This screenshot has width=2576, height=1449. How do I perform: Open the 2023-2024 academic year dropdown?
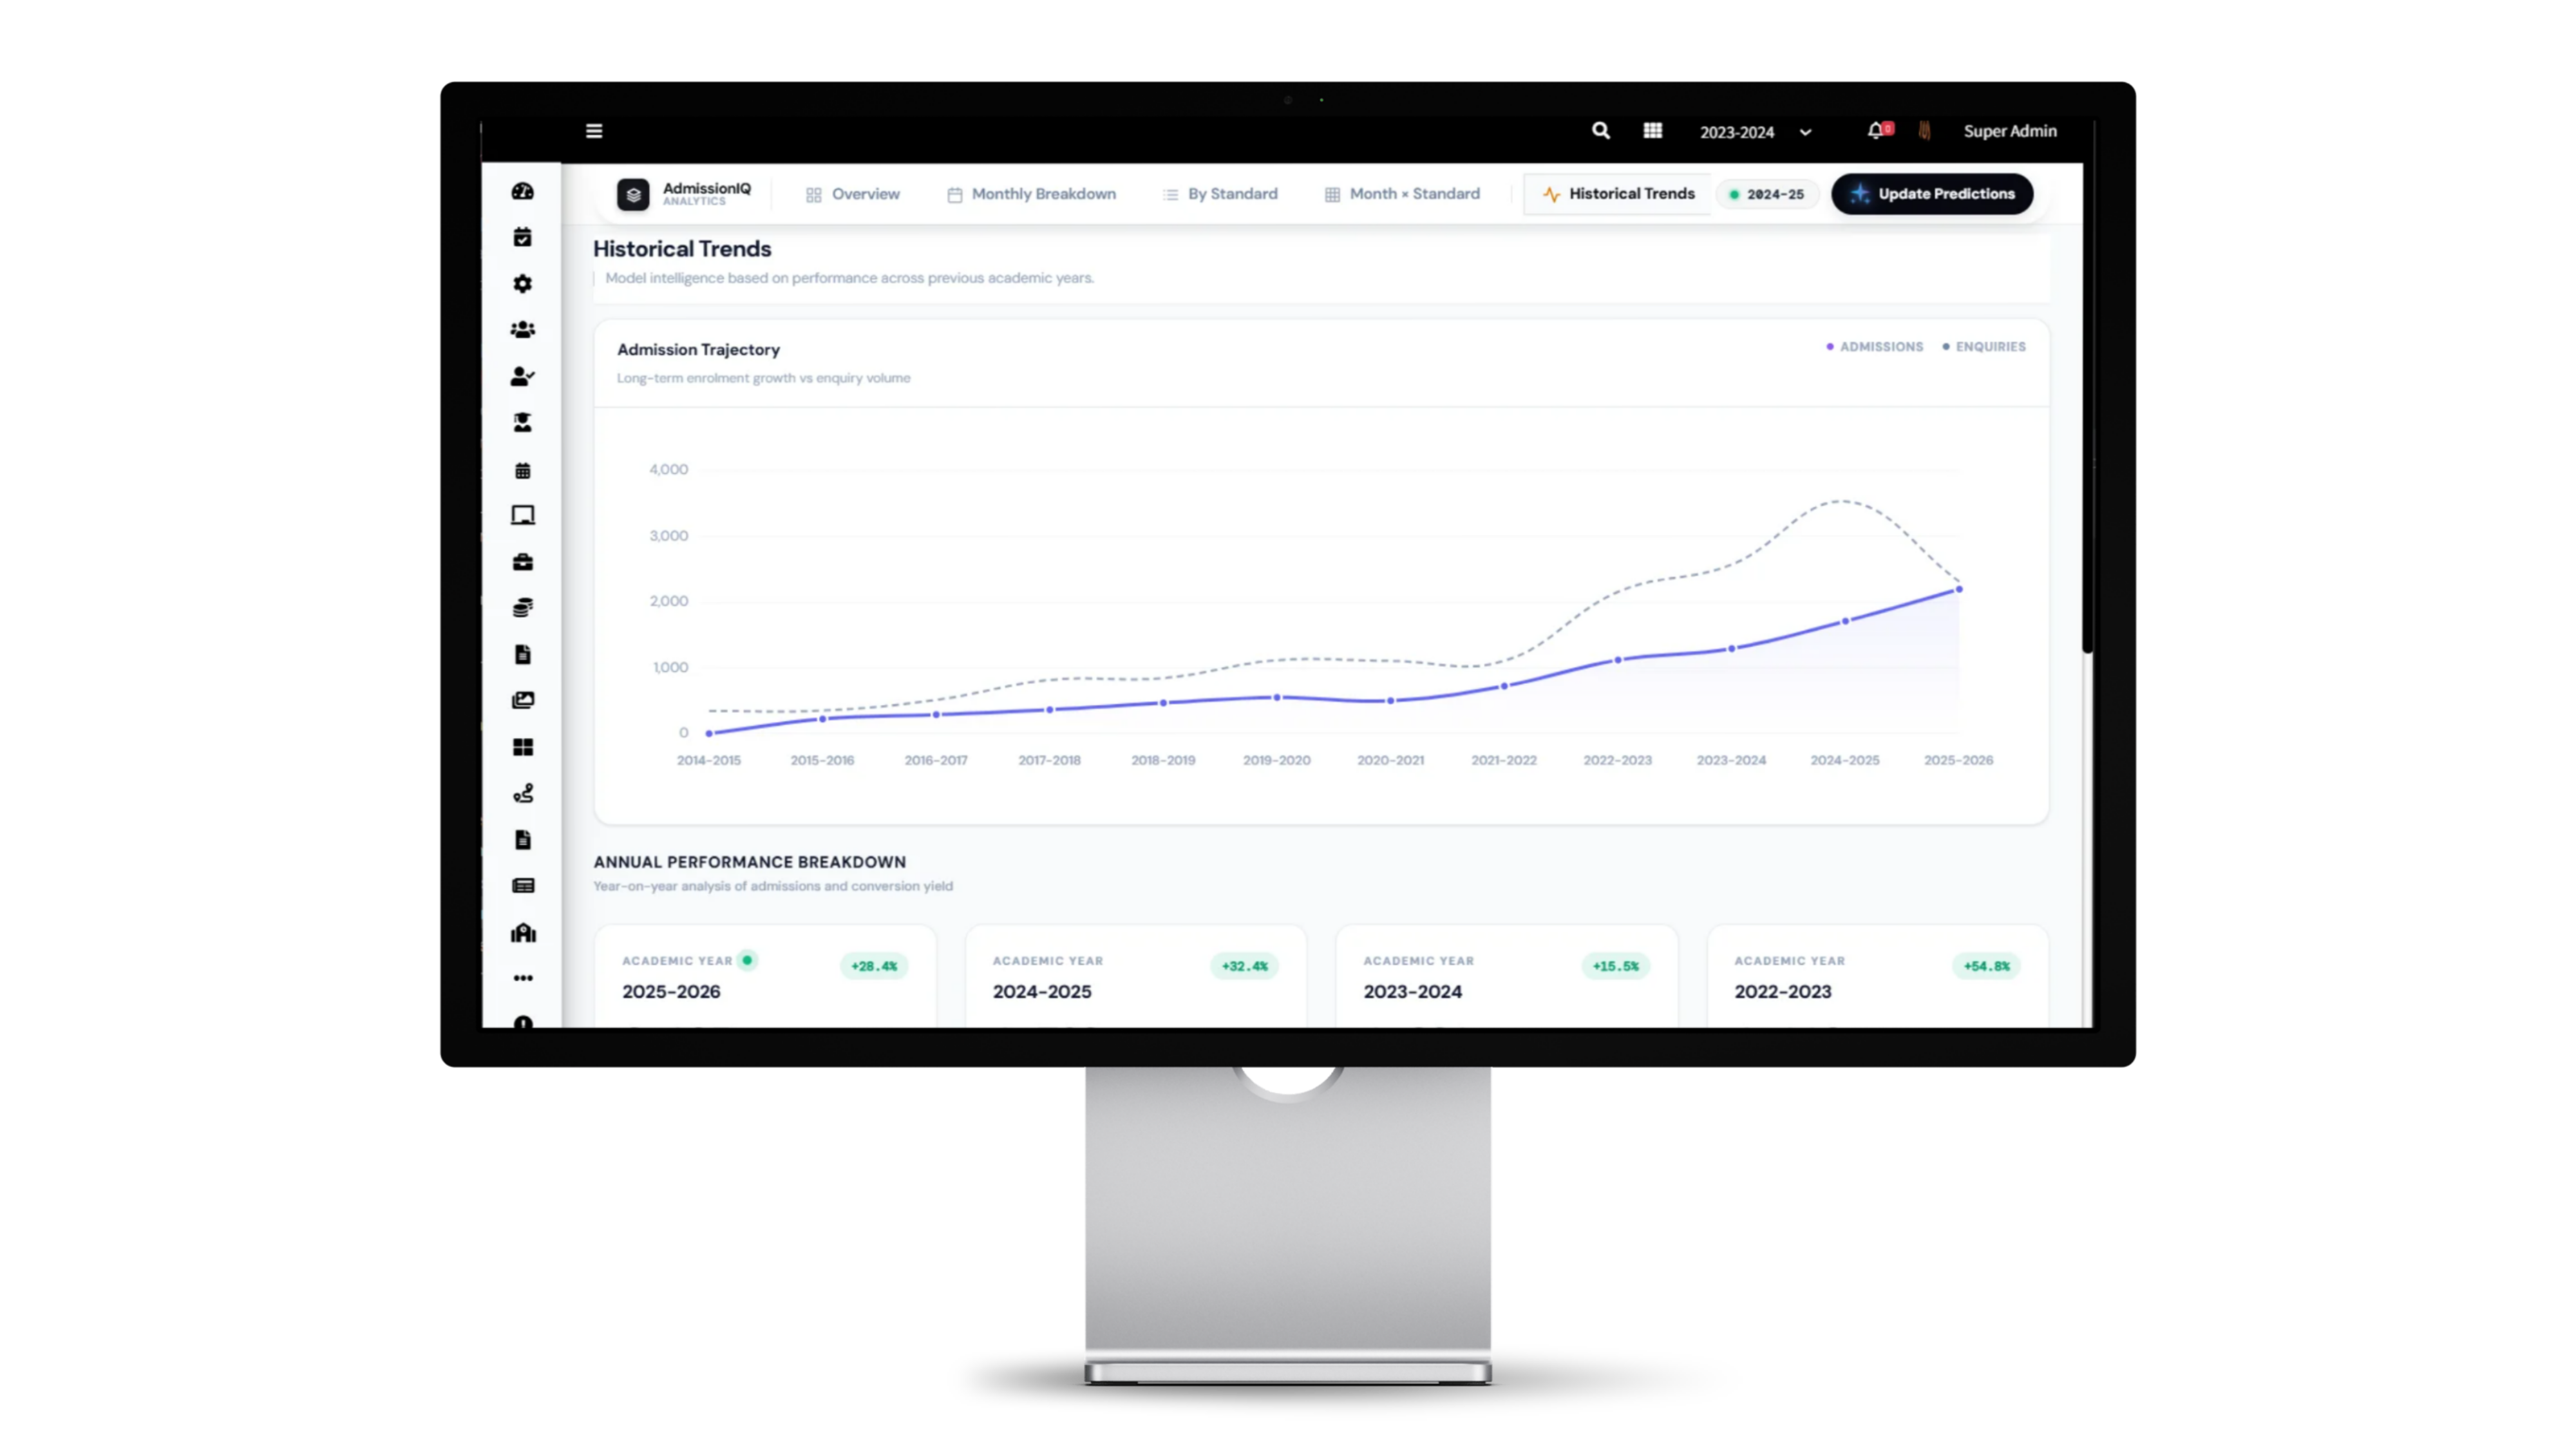coord(1755,132)
